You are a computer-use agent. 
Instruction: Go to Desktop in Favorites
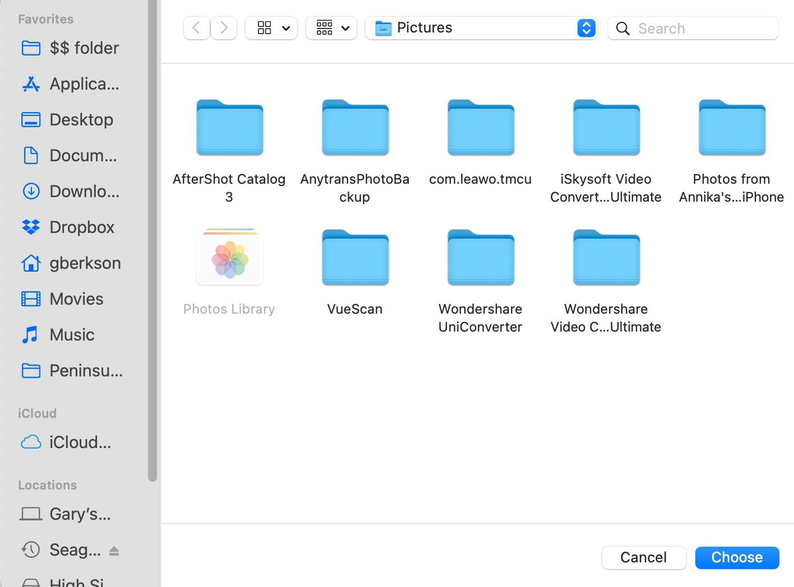(67, 120)
